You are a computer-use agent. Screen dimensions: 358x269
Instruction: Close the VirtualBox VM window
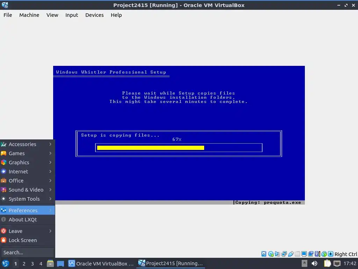353,5
